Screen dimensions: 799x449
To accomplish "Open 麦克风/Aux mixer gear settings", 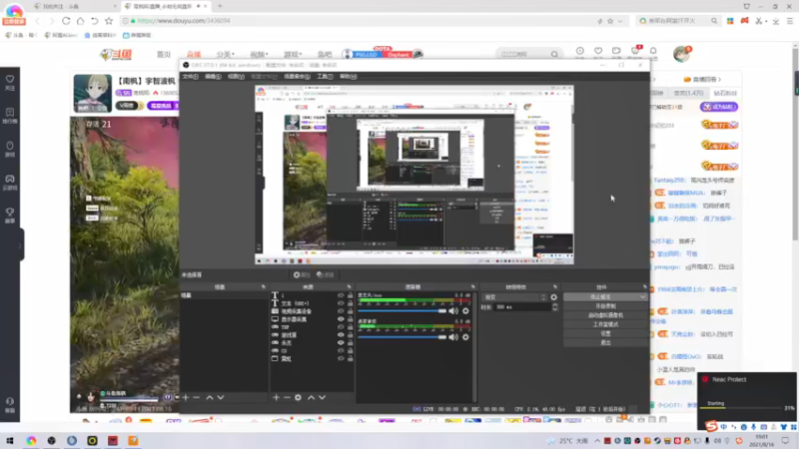I will point(465,311).
